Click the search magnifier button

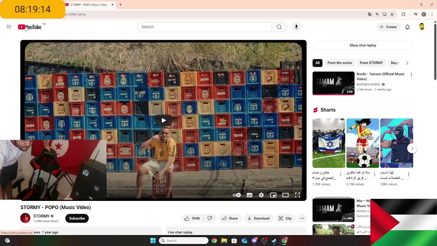[279, 27]
